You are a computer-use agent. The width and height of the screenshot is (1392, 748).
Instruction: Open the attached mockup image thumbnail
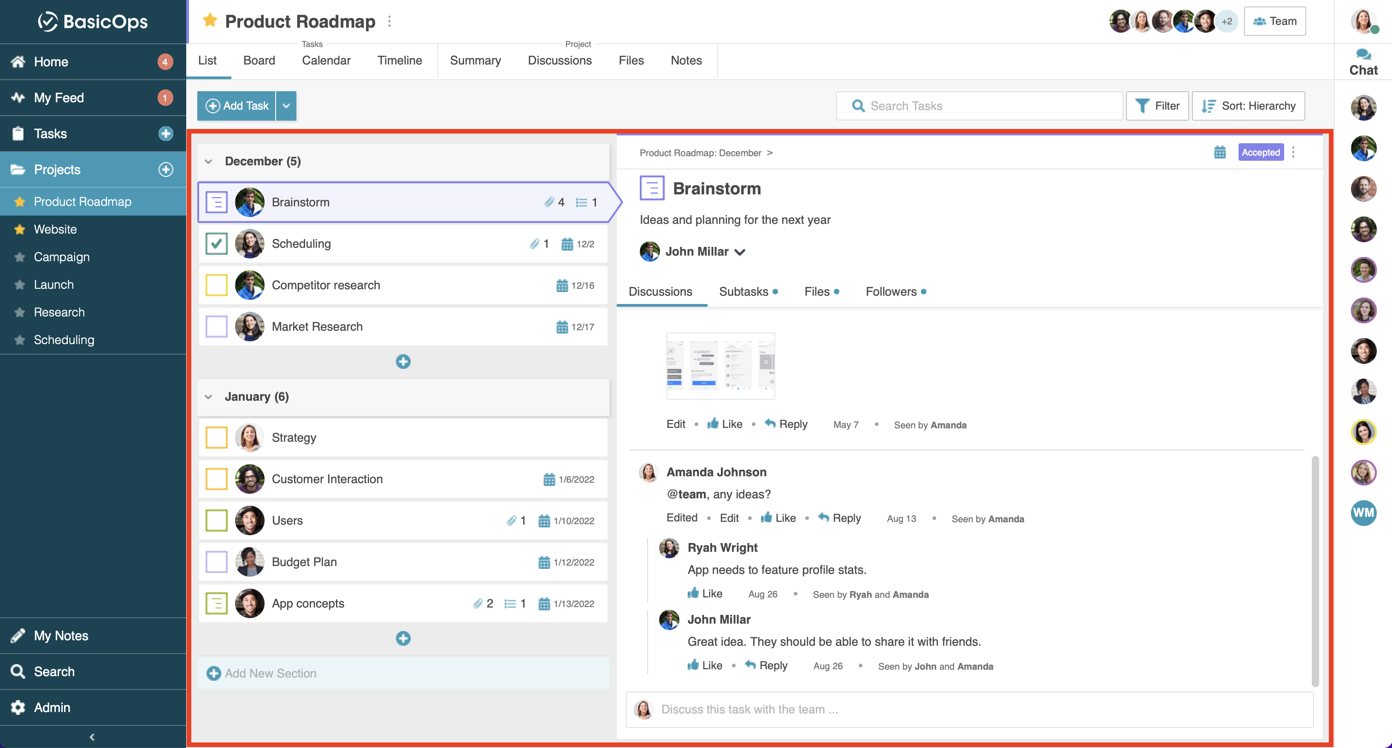(720, 366)
